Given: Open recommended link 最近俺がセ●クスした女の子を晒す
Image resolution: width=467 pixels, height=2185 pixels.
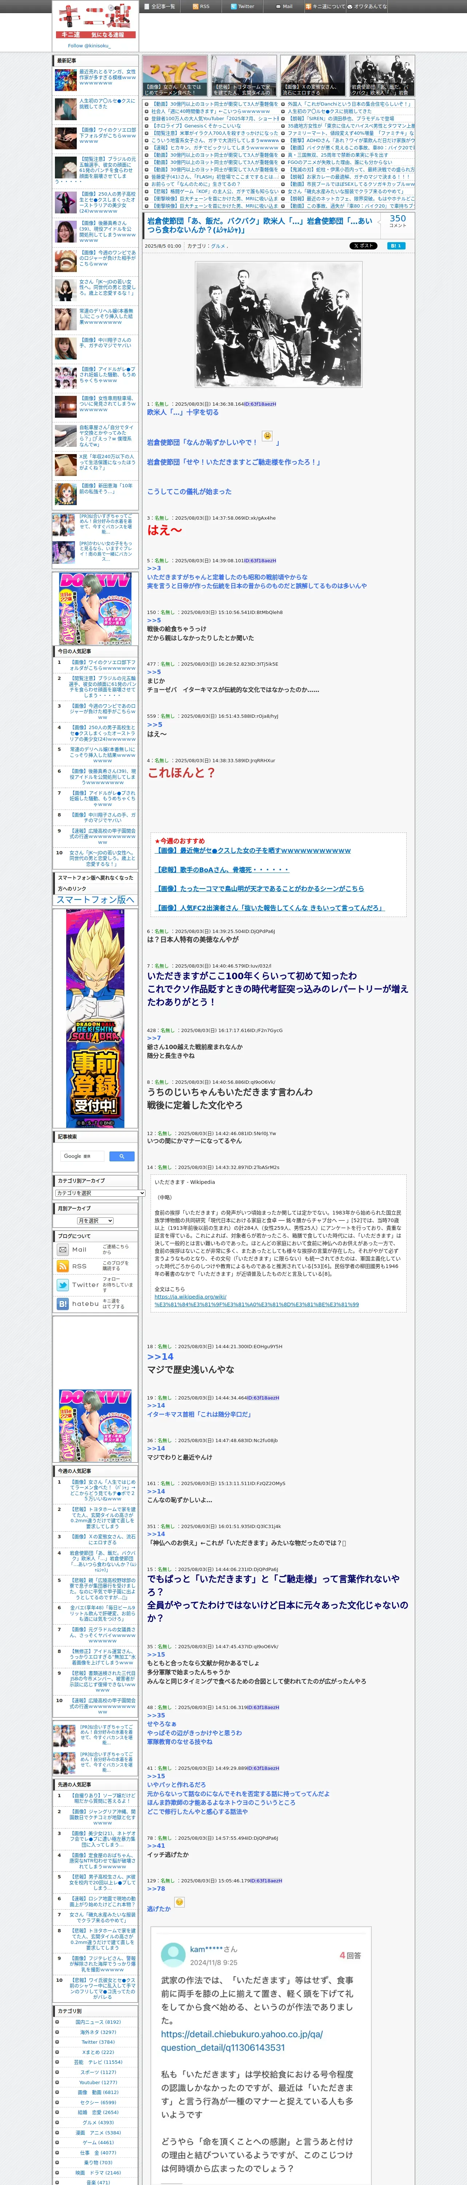Looking at the screenshot, I should click(252, 850).
